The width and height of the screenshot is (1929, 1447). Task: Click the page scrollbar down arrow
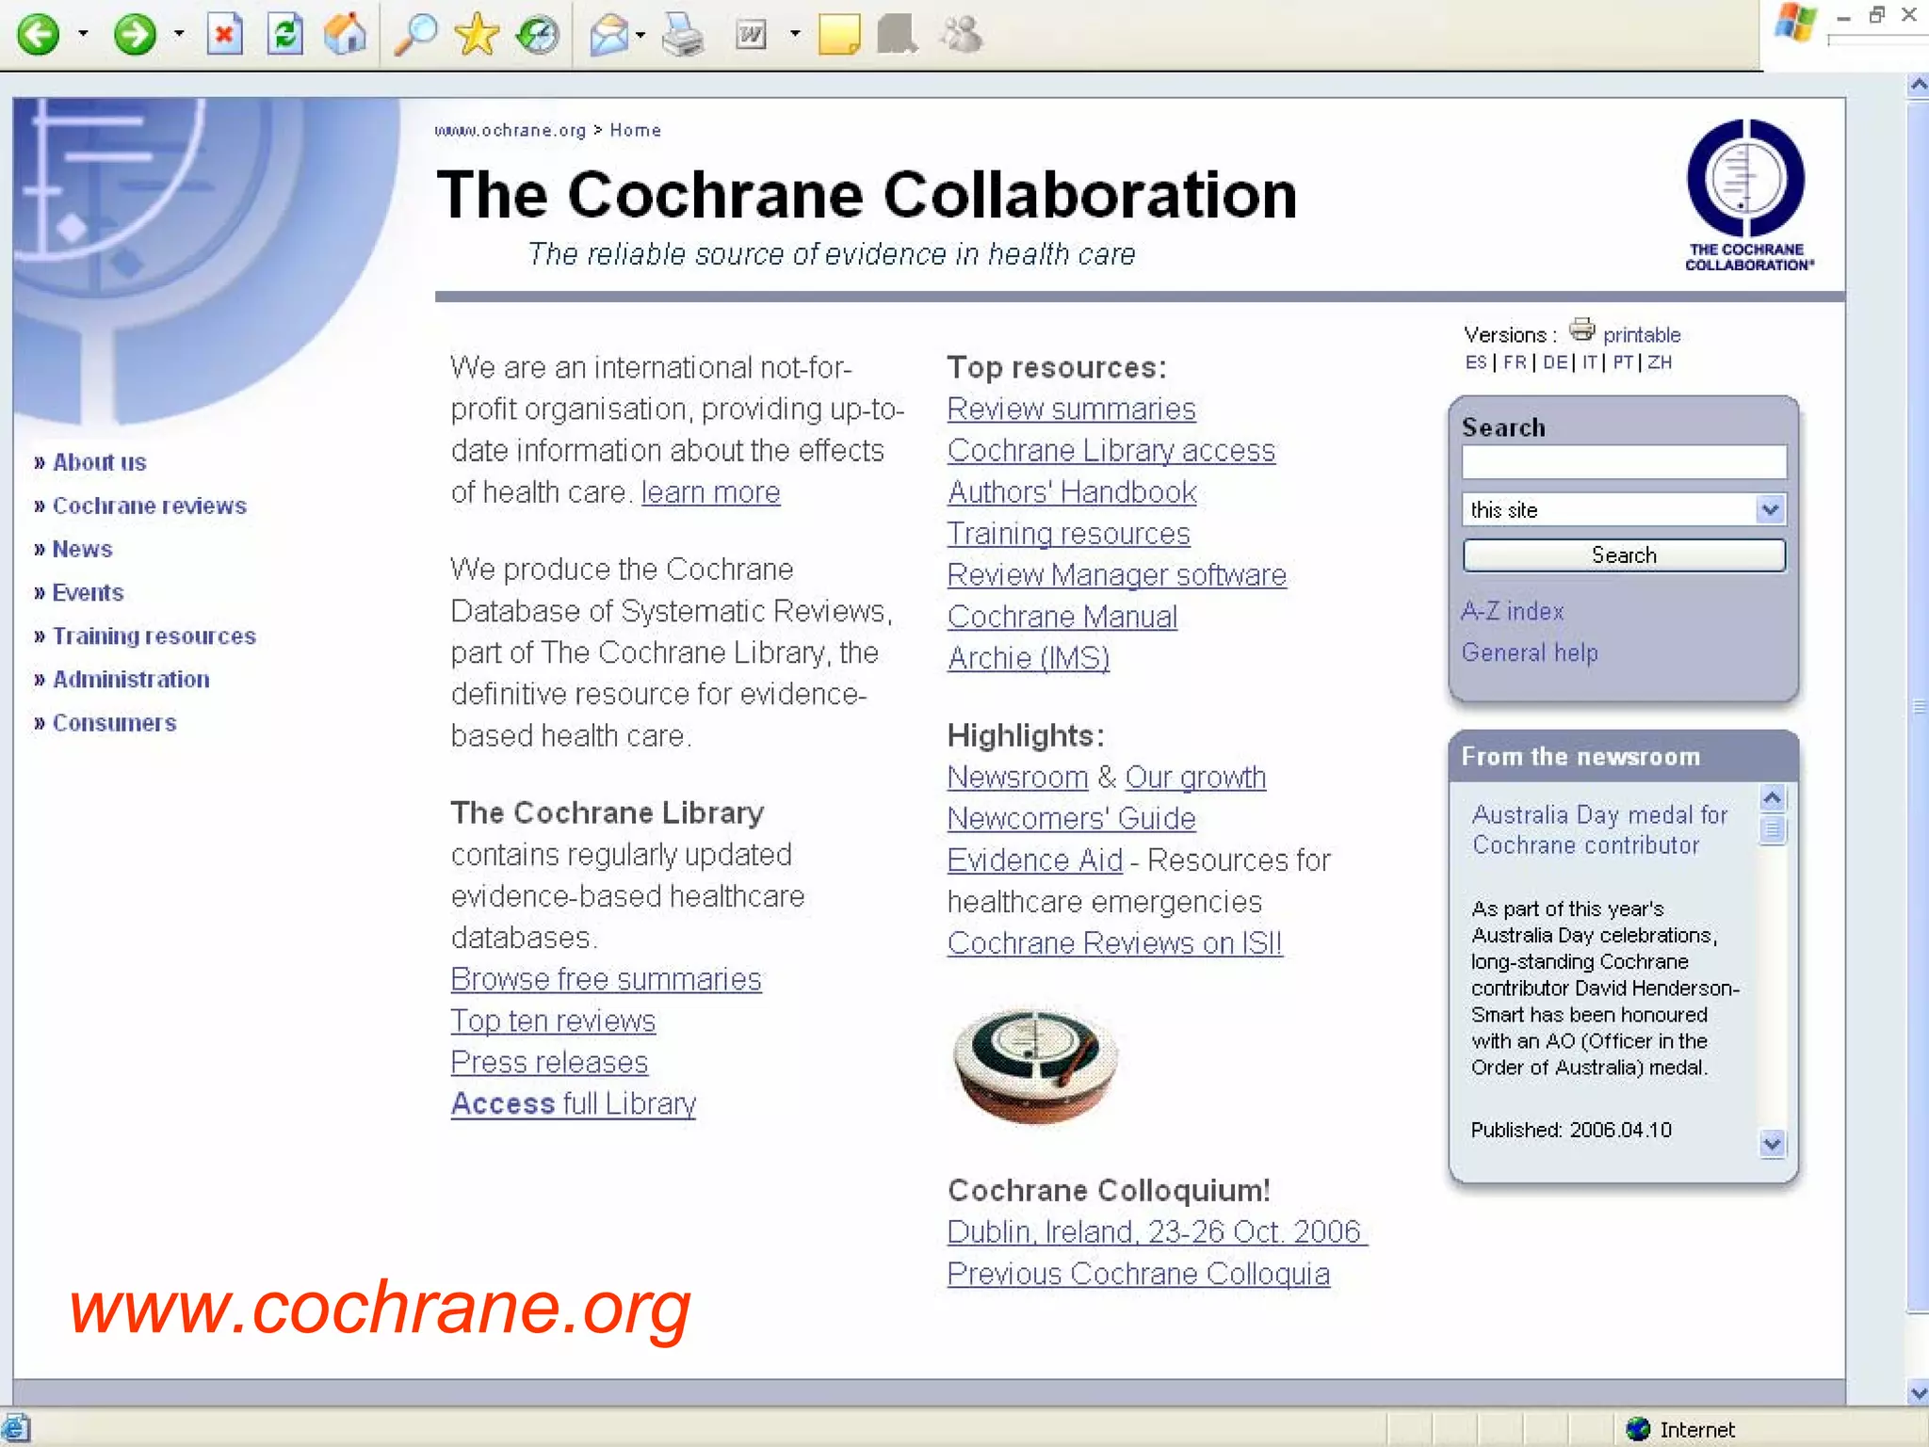[1918, 1392]
